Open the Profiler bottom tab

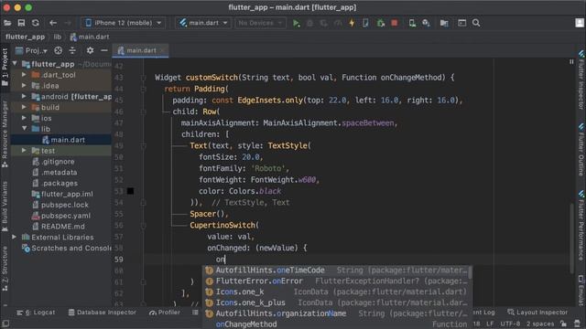[x=165, y=313]
